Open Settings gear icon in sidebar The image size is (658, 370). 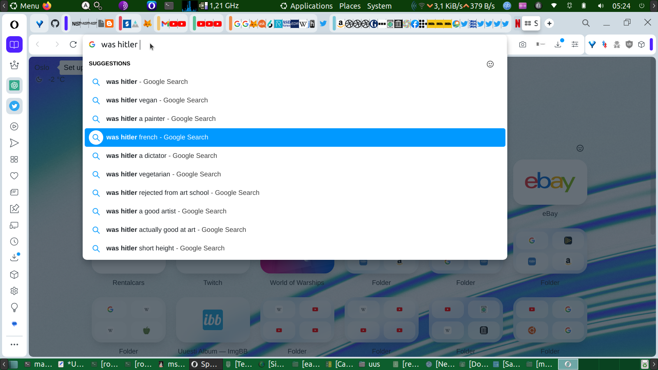[x=14, y=291]
